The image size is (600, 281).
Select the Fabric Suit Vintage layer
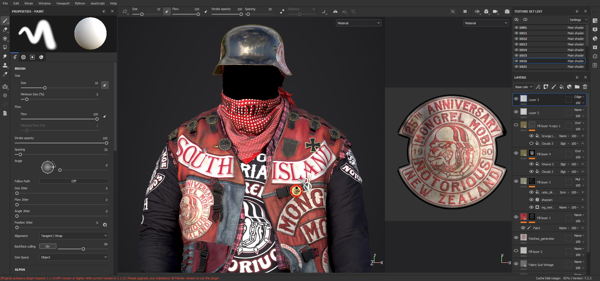[x=549, y=265]
